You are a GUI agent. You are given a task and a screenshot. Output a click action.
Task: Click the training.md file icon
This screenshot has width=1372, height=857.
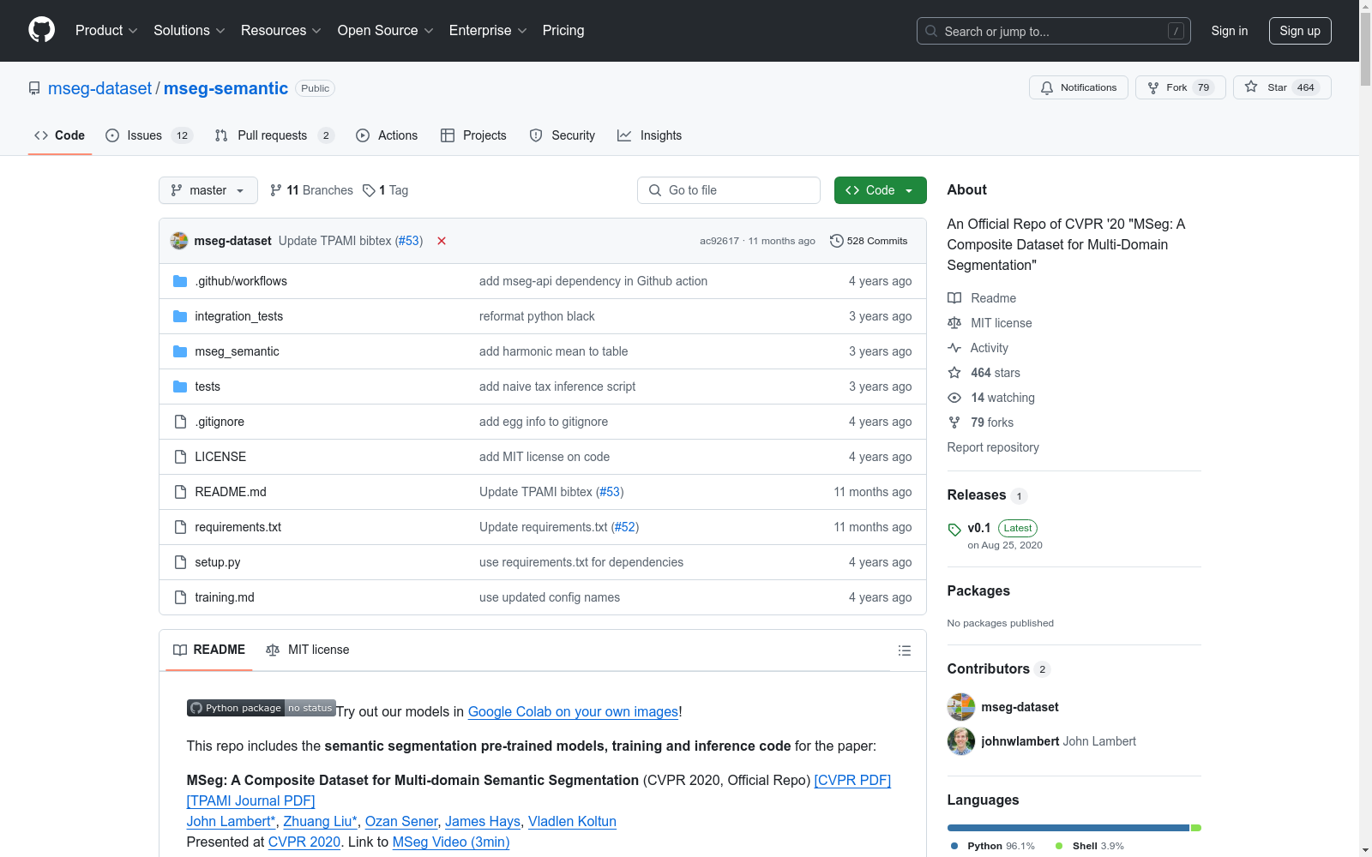click(x=180, y=597)
